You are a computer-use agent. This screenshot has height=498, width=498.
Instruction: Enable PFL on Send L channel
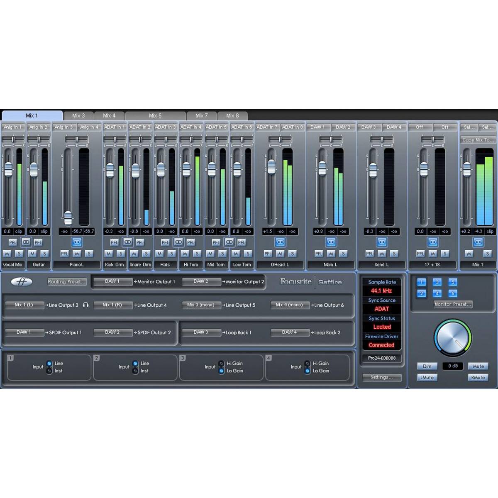click(369, 254)
